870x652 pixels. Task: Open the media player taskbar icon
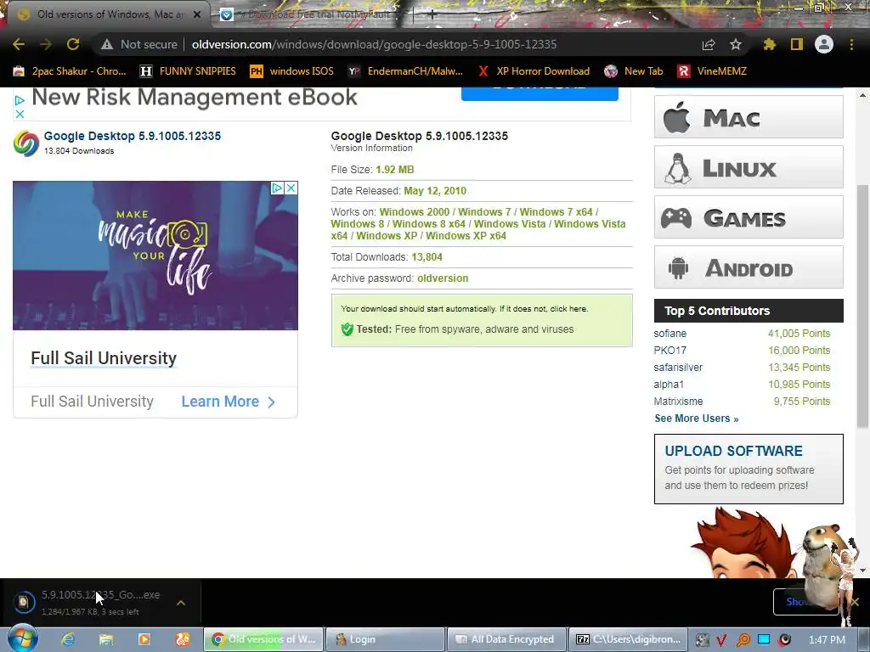click(144, 639)
